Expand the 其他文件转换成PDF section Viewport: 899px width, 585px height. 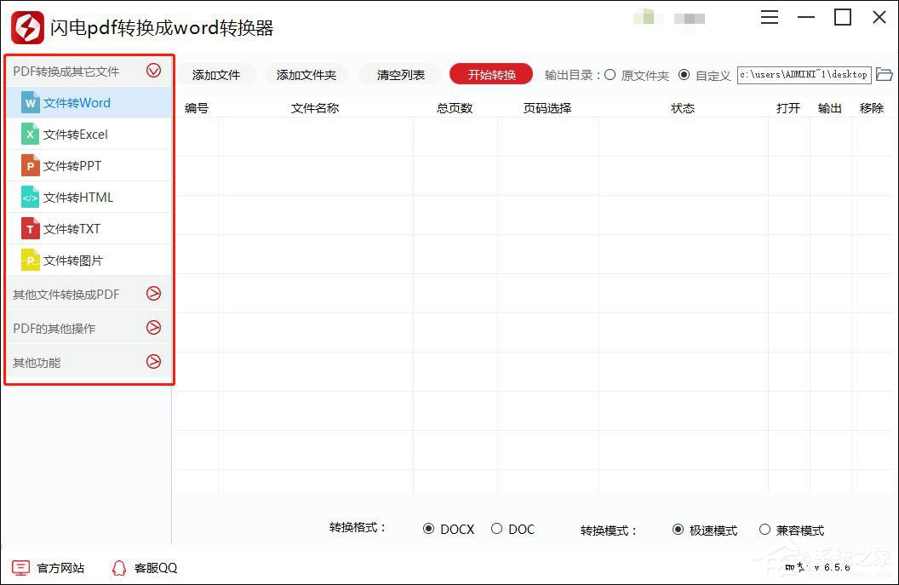(x=154, y=293)
